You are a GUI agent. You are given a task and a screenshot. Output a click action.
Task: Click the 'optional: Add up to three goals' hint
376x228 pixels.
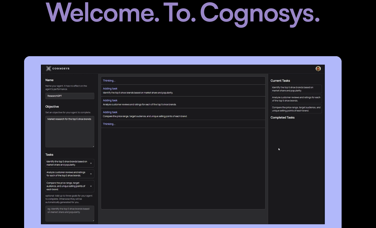[x=69, y=199]
